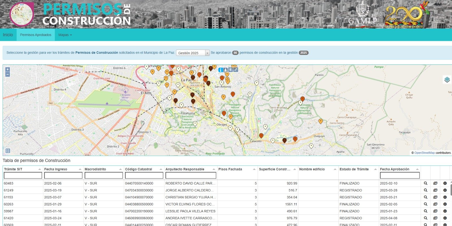Open the OpenStreetMap attribution link
This screenshot has width=452, height=226.
click(424, 153)
